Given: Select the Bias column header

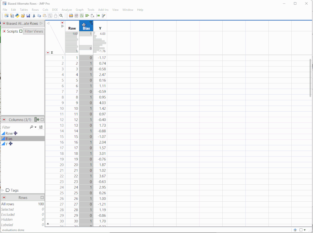Looking at the screenshot, I should (86, 28).
